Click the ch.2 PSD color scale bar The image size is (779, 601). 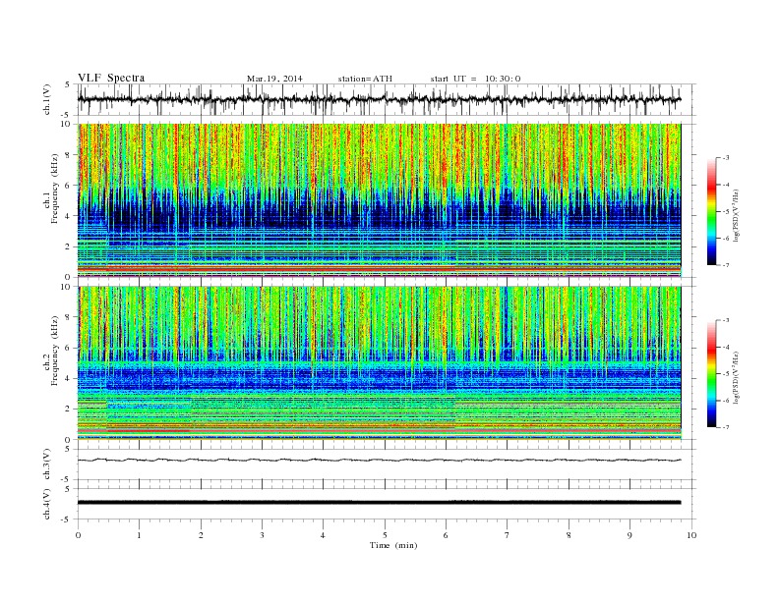712,374
